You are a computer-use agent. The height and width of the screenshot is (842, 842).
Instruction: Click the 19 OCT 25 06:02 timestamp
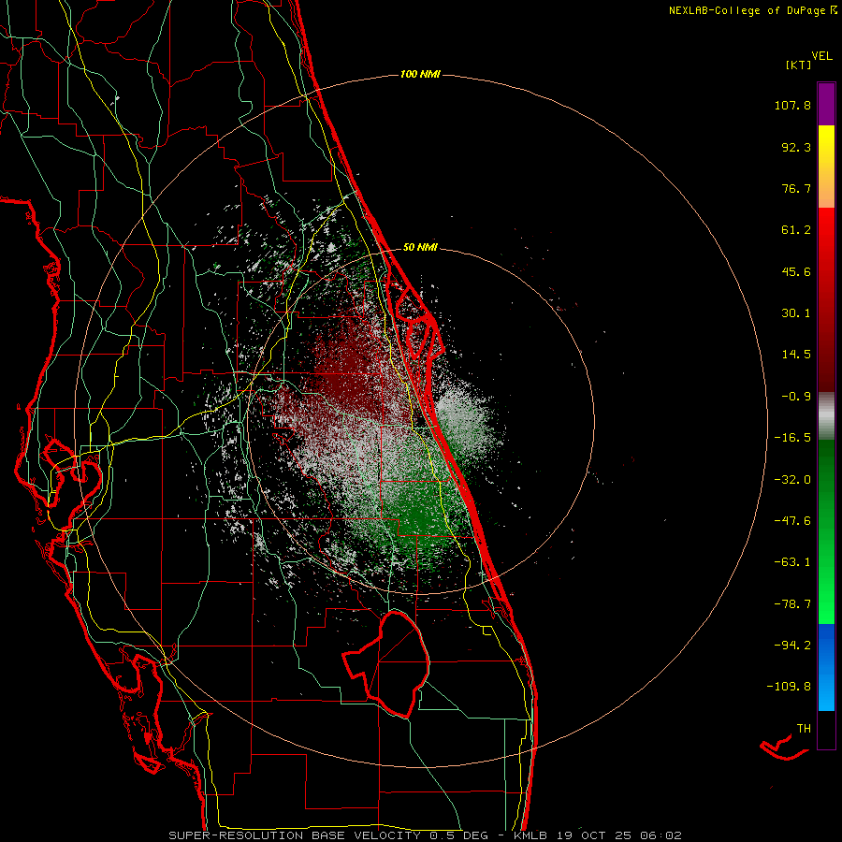[x=617, y=835]
